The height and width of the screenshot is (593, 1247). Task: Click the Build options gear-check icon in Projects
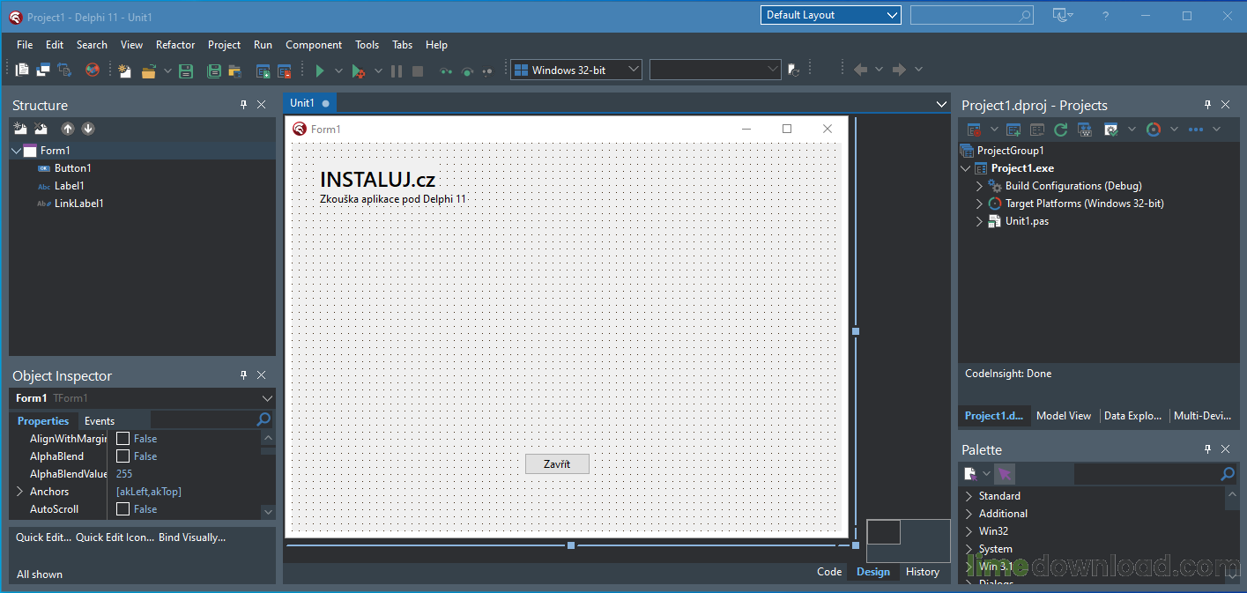[x=1110, y=130]
